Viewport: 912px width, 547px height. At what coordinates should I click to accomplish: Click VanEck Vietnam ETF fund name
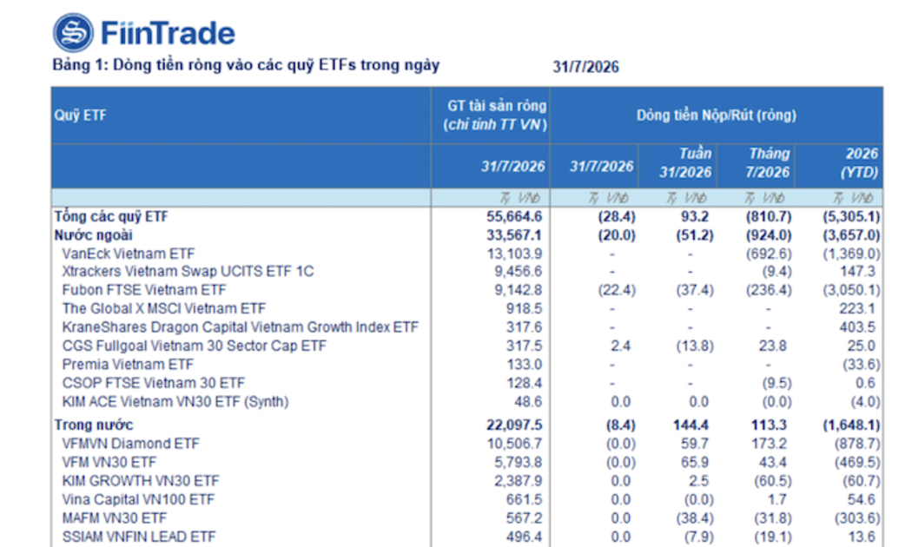coord(129,254)
